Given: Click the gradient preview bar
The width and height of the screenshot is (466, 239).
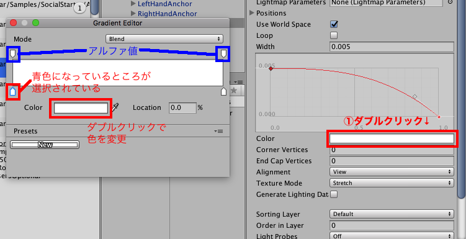Looking at the screenshot, I should [x=118, y=73].
